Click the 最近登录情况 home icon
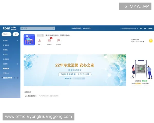Screen dimensions: 154x123 (x=26, y=96)
